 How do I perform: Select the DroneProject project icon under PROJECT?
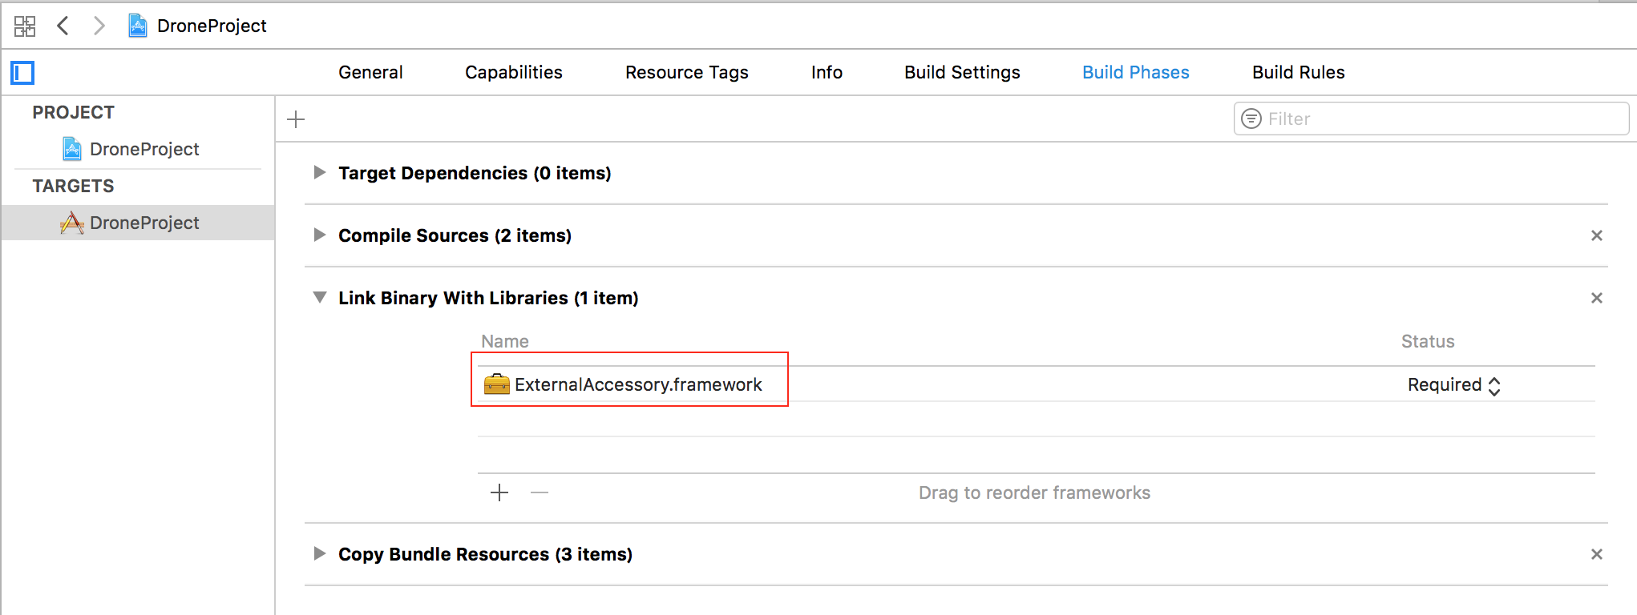[71, 149]
